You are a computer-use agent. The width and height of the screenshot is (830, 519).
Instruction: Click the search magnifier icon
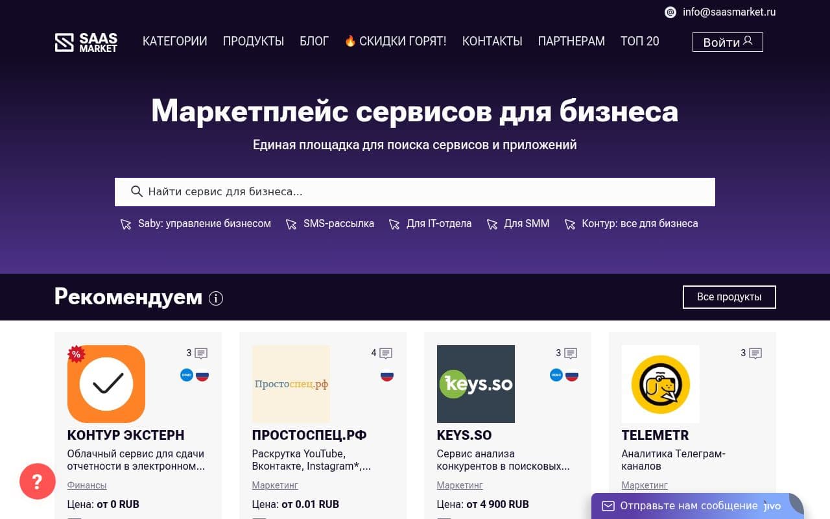[x=137, y=191]
